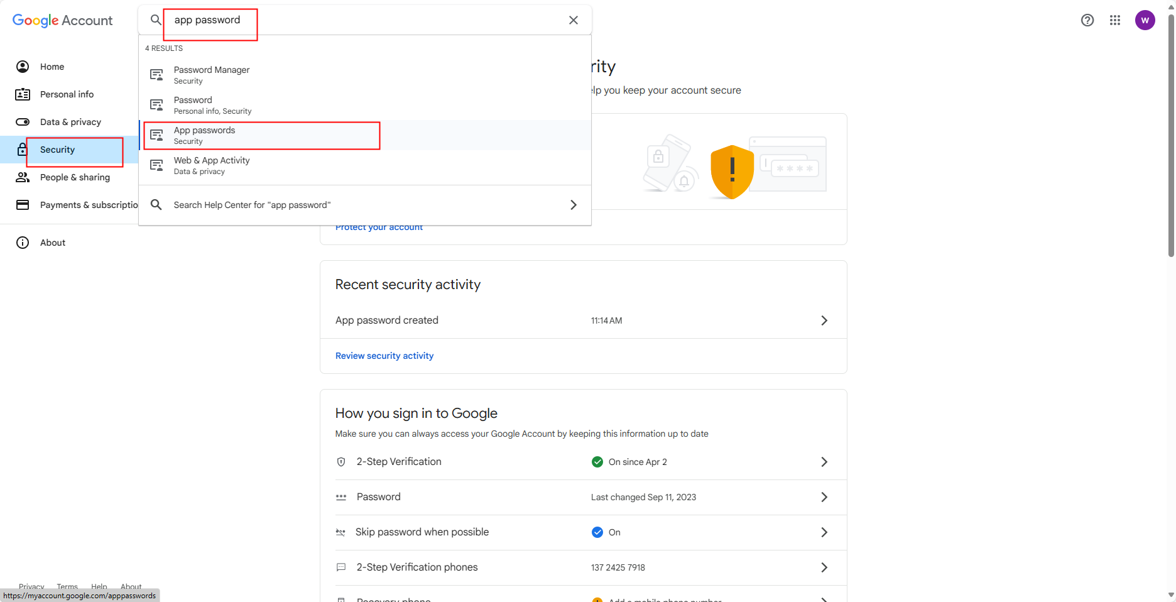
Task: Open the Help question mark icon
Action: point(1087,20)
